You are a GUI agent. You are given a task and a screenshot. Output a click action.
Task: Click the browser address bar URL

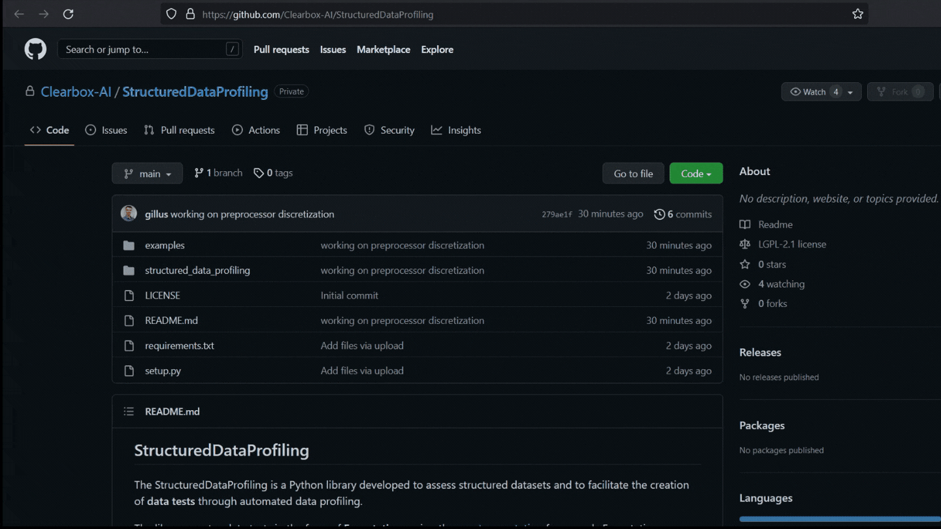[x=318, y=14]
